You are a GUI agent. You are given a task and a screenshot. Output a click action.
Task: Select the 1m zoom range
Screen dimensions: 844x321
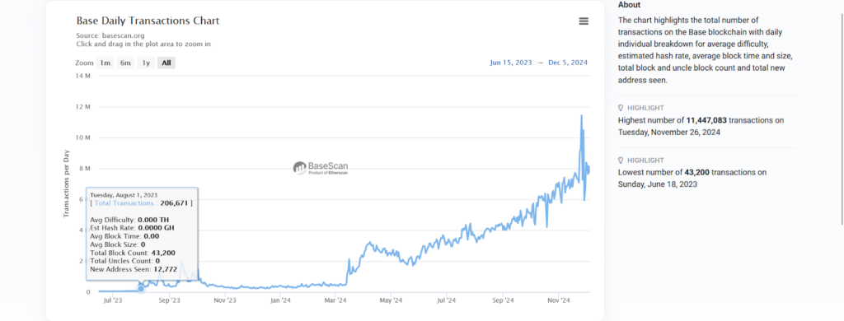coord(105,63)
